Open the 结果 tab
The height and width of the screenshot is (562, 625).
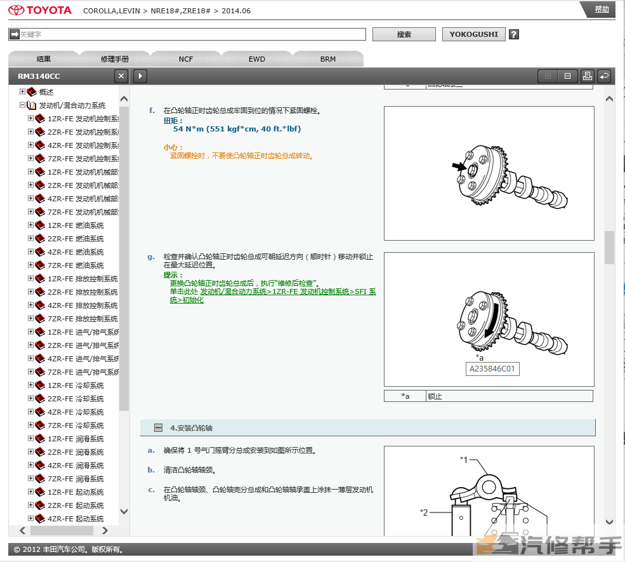click(44, 59)
